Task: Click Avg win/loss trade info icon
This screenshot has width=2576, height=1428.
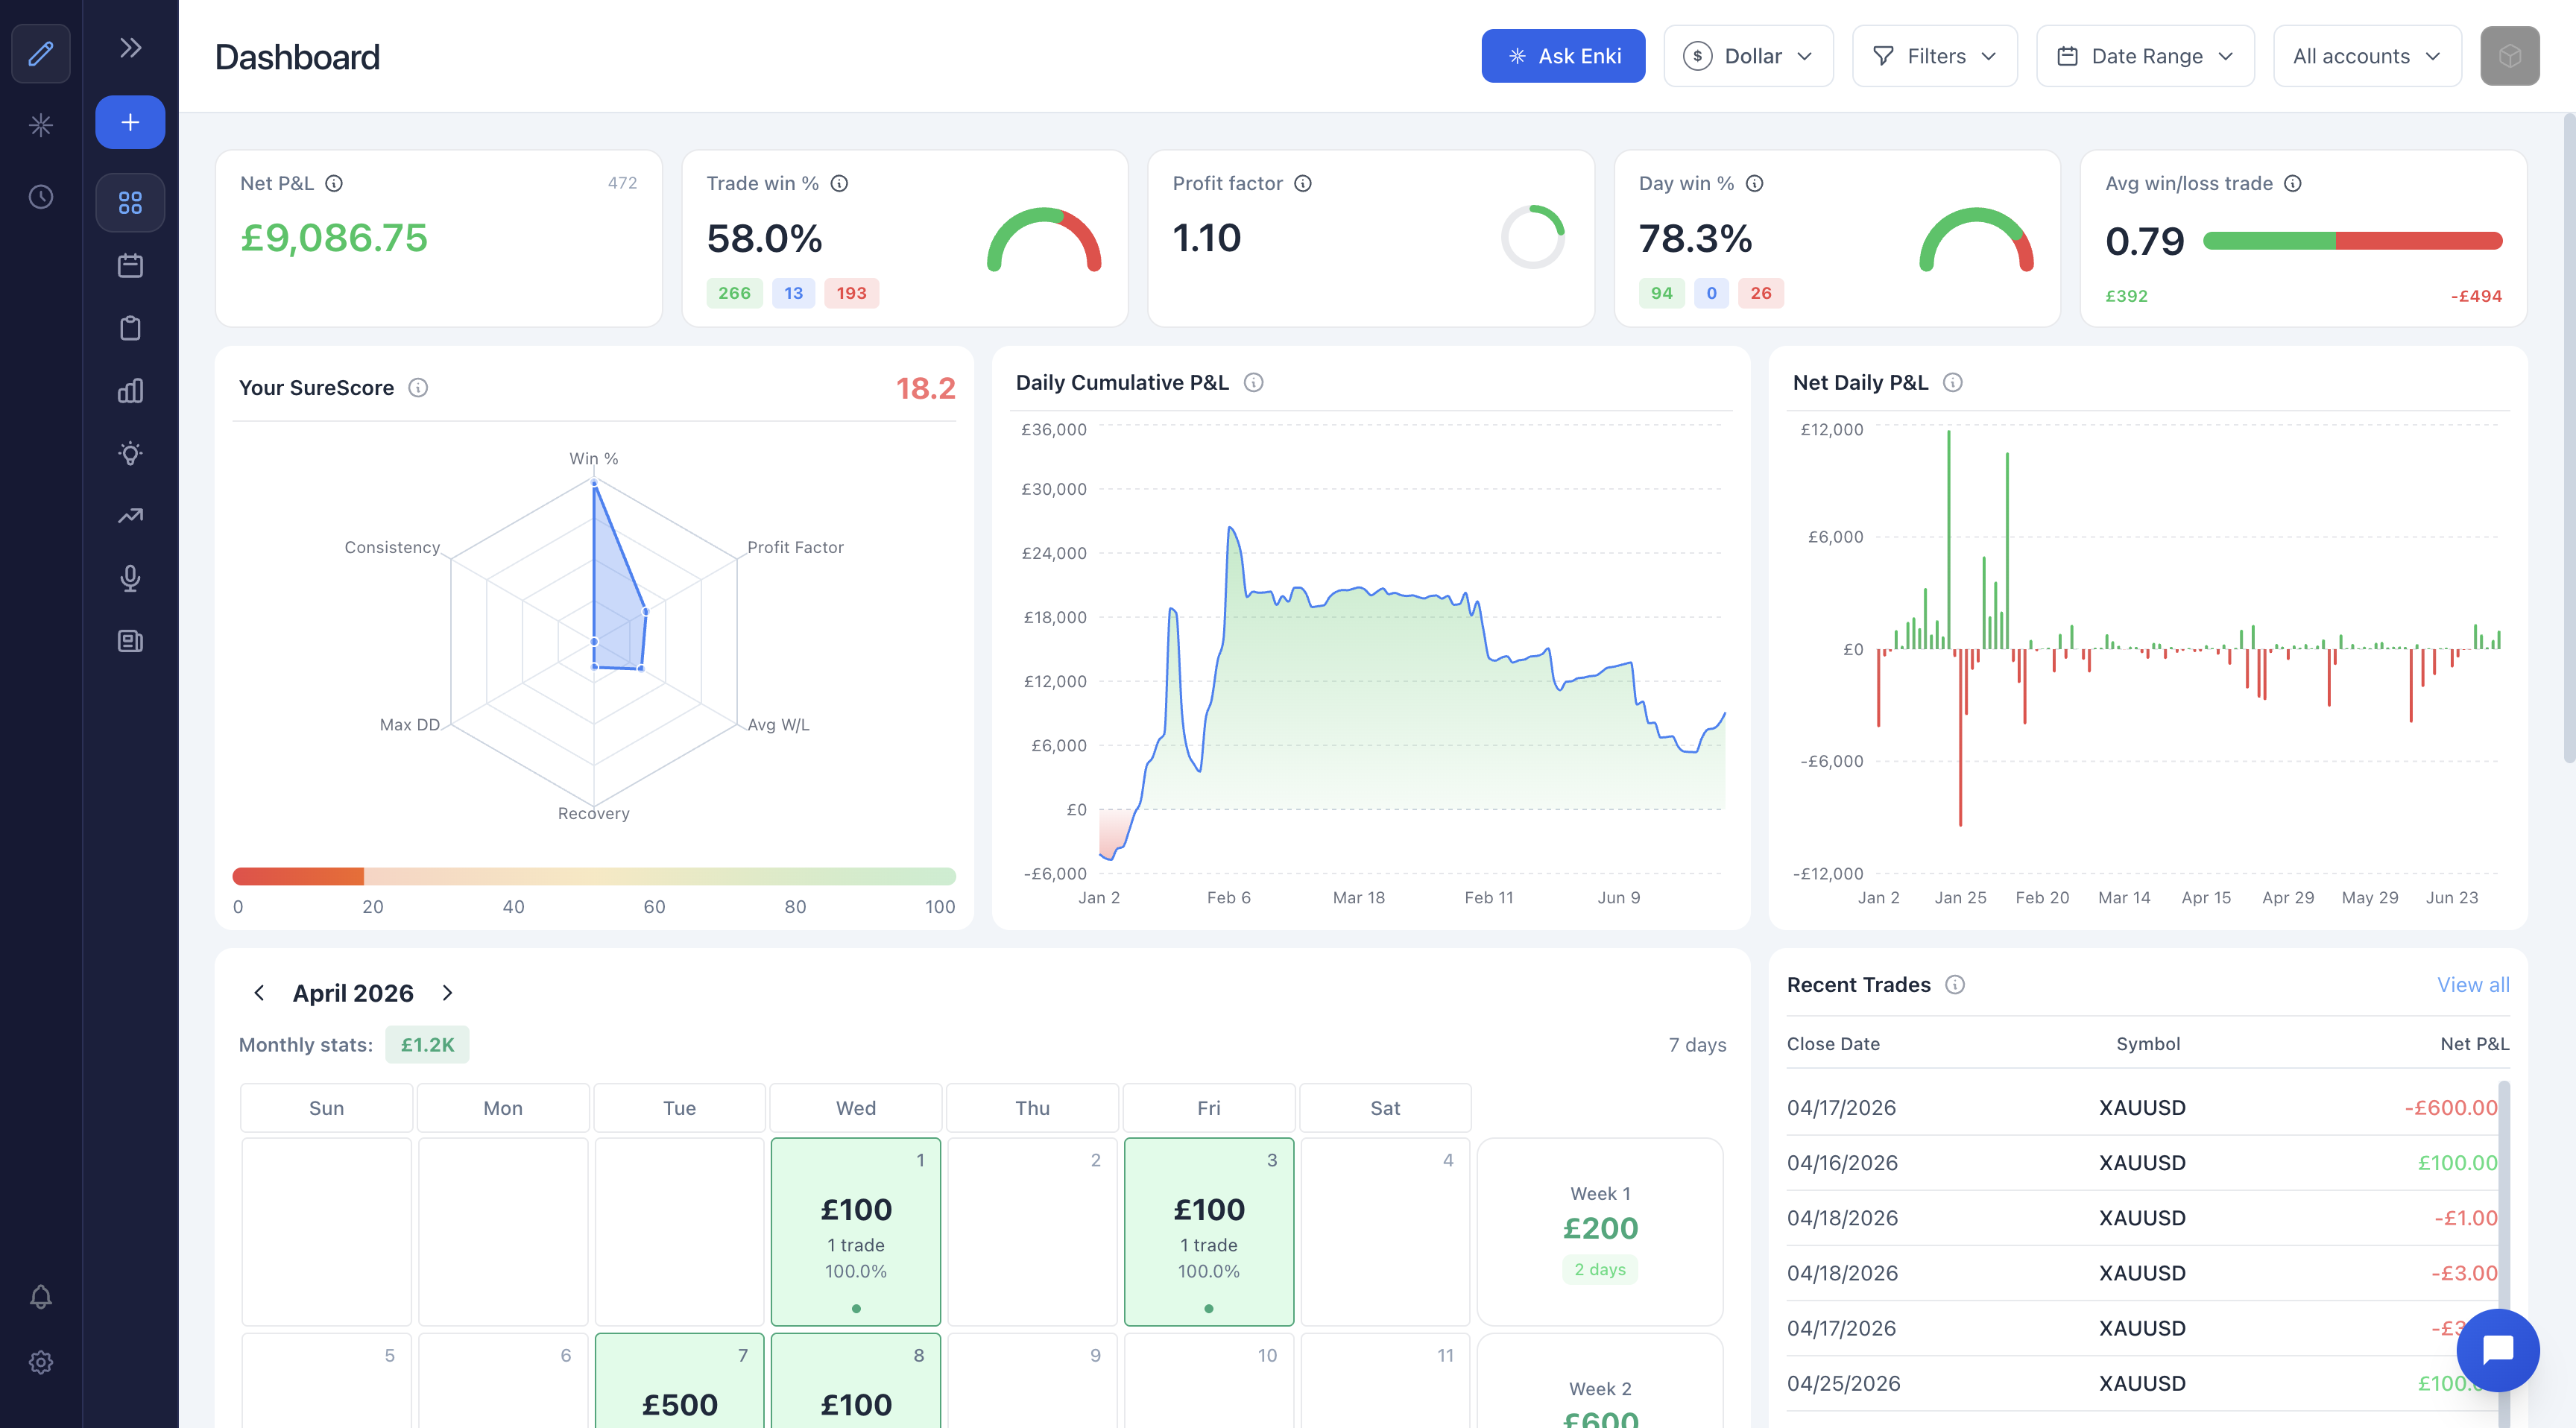Action: tap(2293, 183)
